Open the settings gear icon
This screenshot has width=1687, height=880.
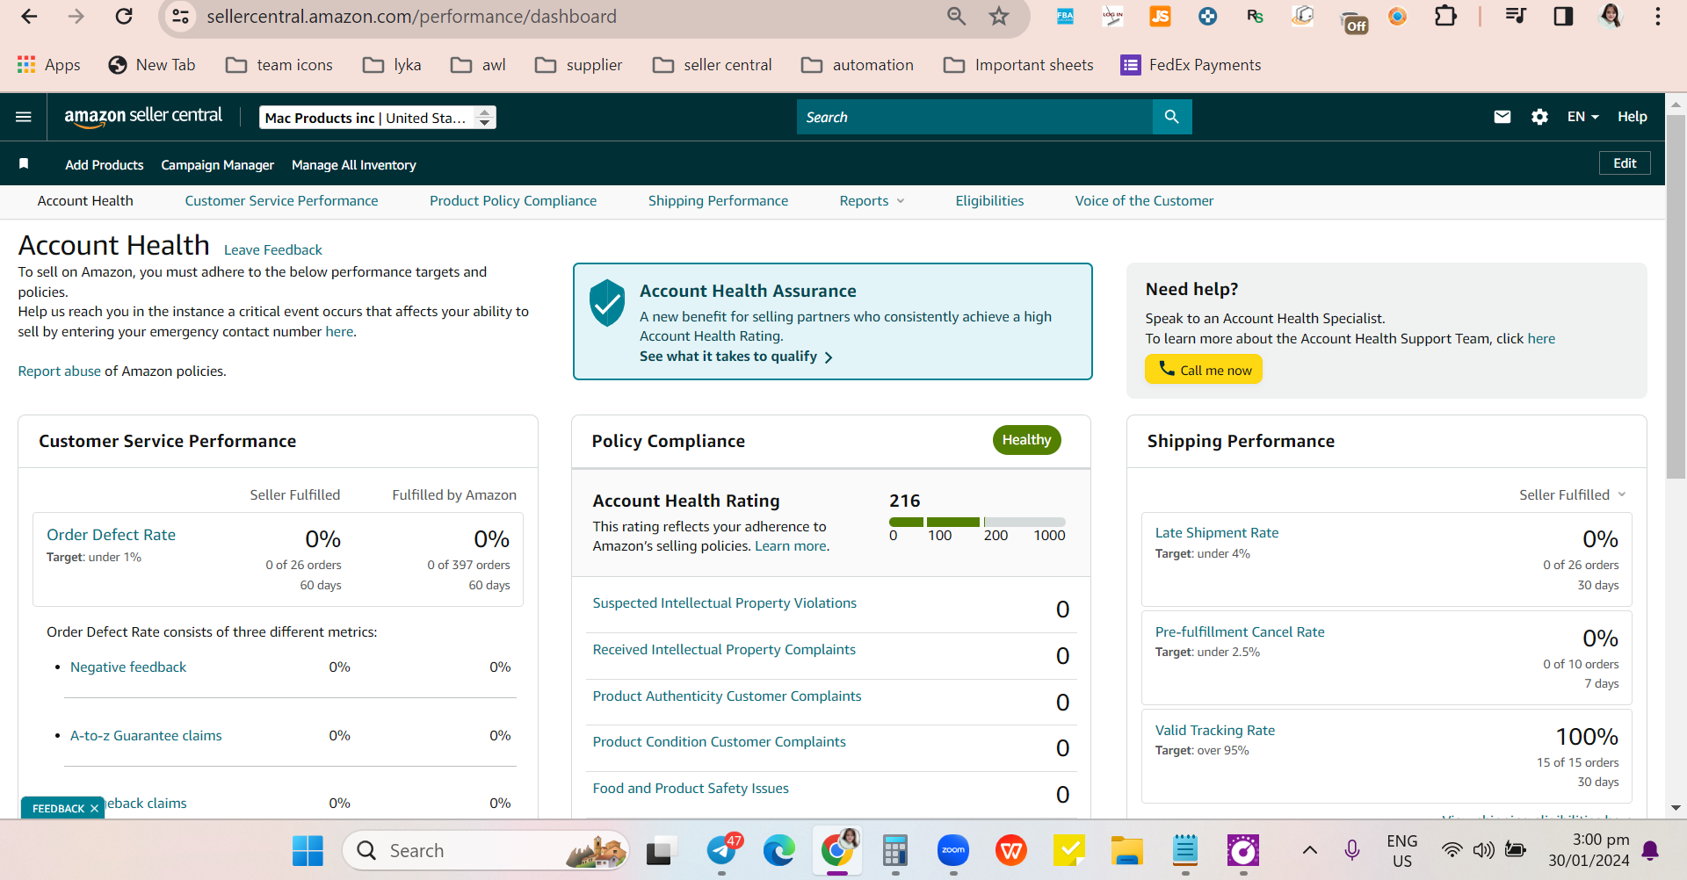[1539, 117]
